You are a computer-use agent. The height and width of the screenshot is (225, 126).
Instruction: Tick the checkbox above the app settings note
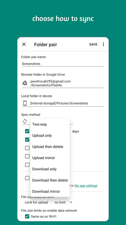click(27, 178)
